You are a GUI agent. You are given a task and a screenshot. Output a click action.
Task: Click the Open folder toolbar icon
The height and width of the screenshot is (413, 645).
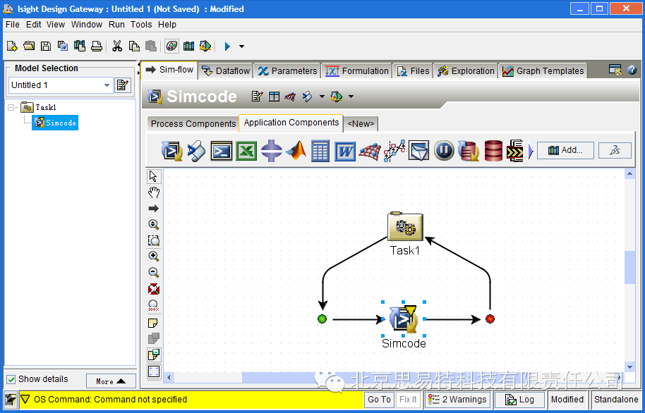(x=29, y=46)
